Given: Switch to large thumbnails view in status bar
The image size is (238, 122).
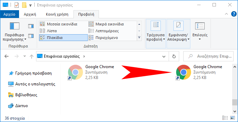Looking at the screenshot, I should tap(233, 118).
